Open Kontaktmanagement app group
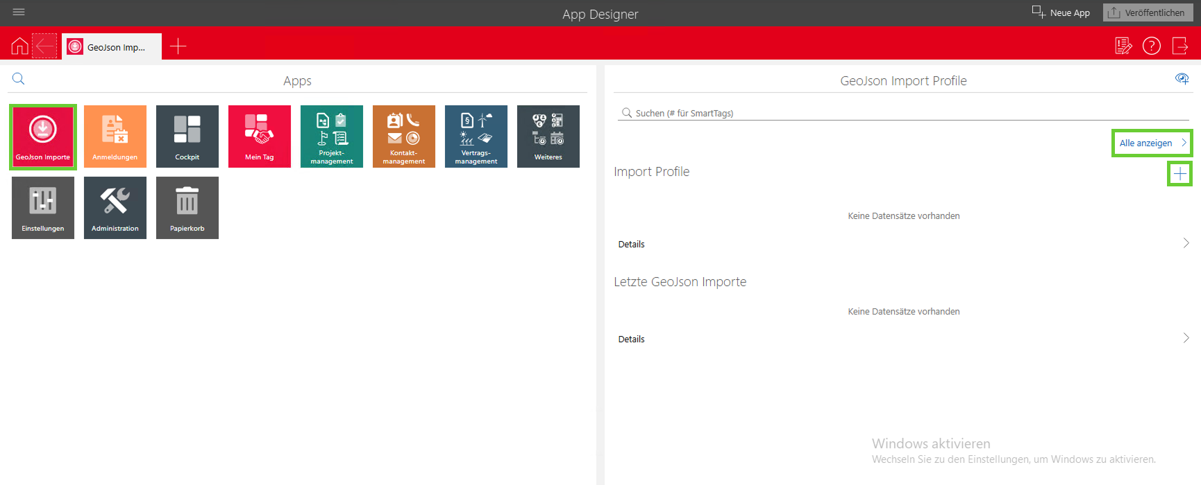1201x485 pixels. (404, 136)
